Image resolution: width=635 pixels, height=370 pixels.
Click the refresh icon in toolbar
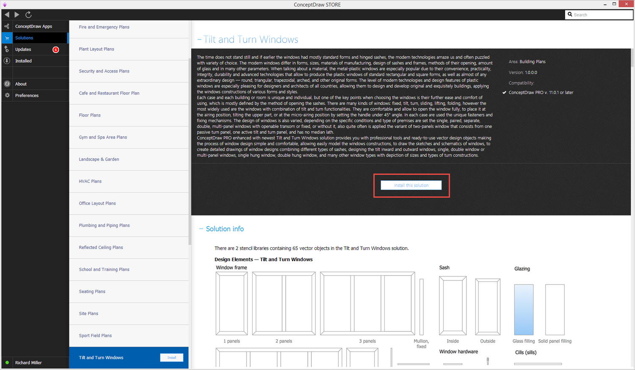pos(28,14)
